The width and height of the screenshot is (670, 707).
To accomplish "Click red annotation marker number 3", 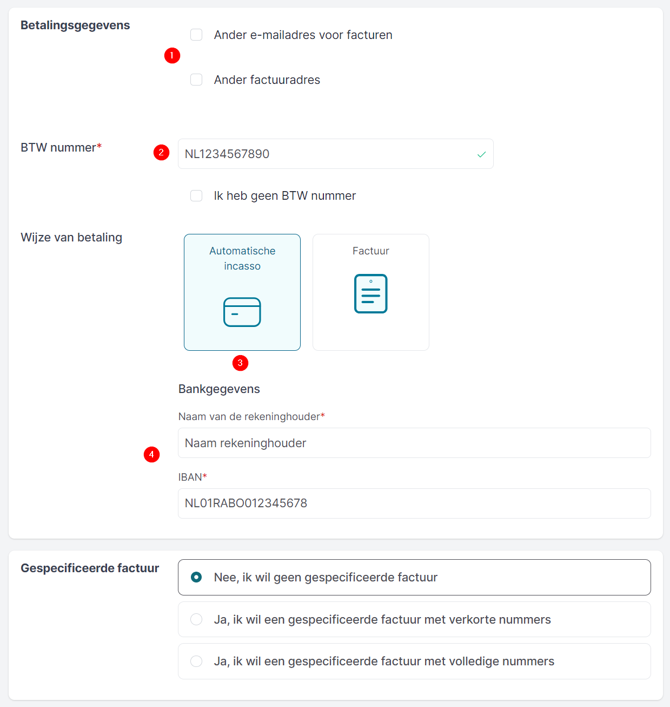I will [x=240, y=363].
